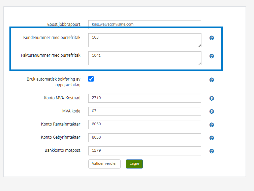Uncheck Bruk automatisk bokføring av oppgjørsbilag
Viewport: 254px width, 191px height.
[x=91, y=79]
